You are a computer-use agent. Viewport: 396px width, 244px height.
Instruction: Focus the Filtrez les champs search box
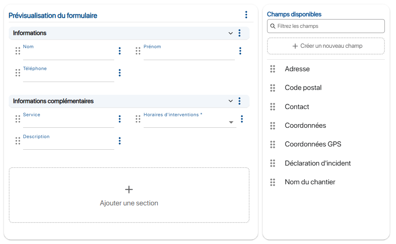(x=326, y=26)
